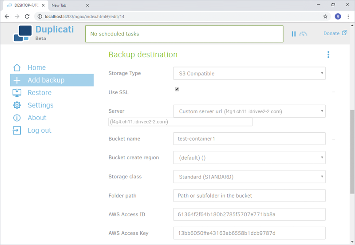Click the custom server URL text field
The image size is (355, 245).
click(180, 122)
